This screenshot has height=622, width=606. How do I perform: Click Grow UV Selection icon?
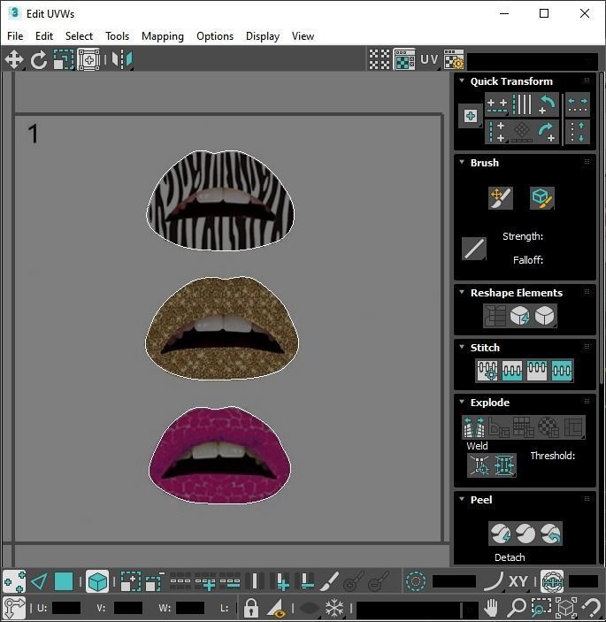click(130, 582)
